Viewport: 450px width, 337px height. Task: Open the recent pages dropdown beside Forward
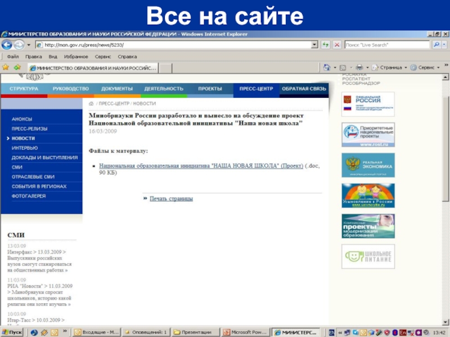coord(29,45)
